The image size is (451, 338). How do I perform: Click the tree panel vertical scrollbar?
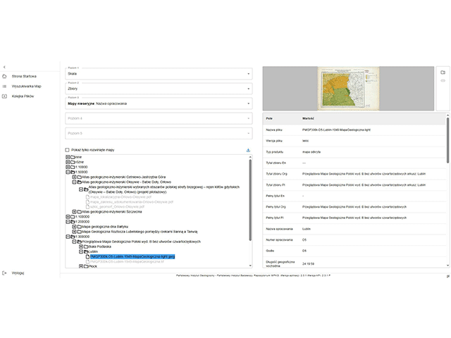(250, 200)
